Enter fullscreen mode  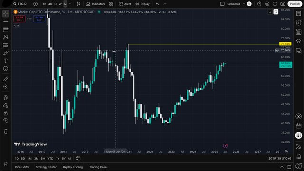point(275,4)
